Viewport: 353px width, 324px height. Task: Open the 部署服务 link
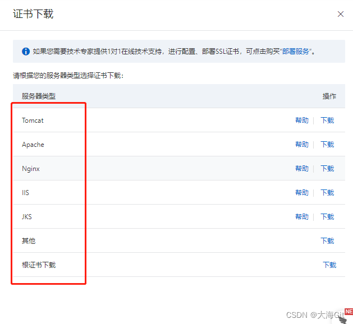295,52
